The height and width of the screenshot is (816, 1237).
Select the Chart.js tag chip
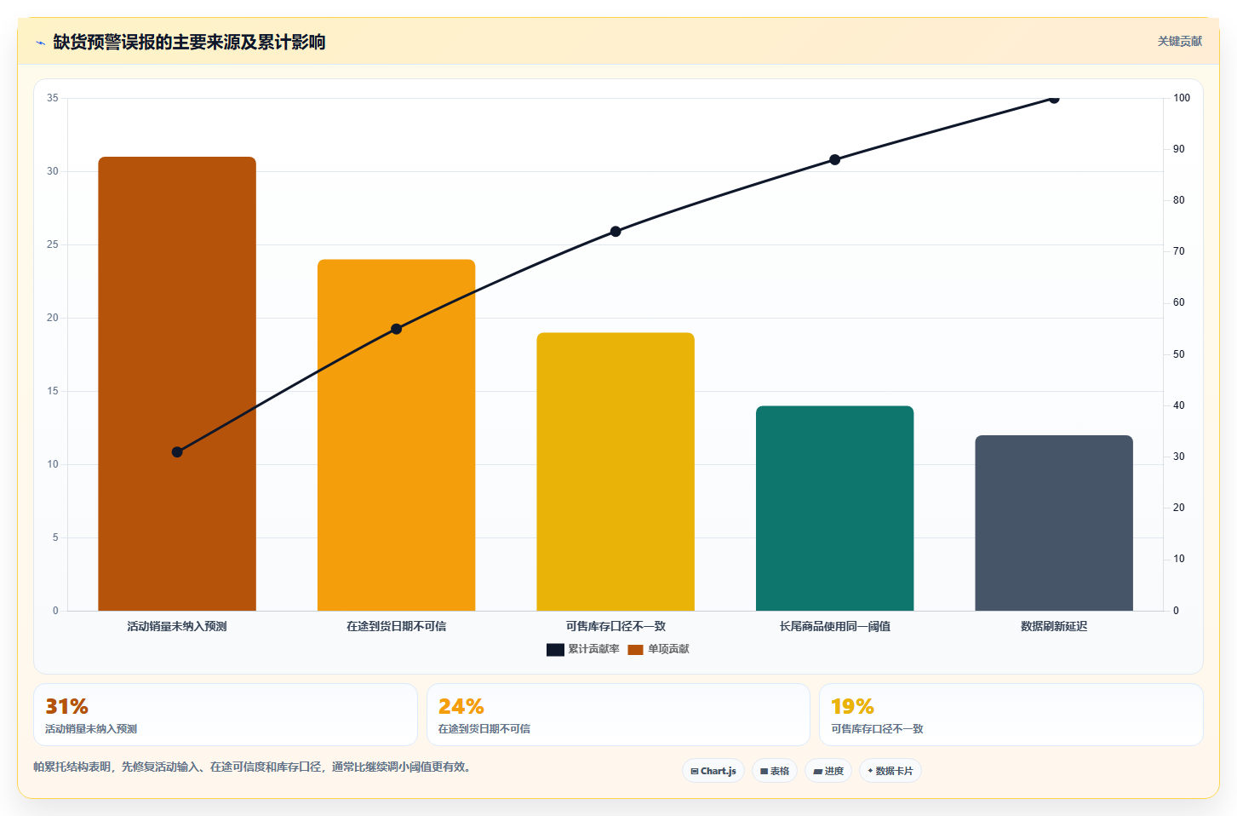[x=713, y=771]
